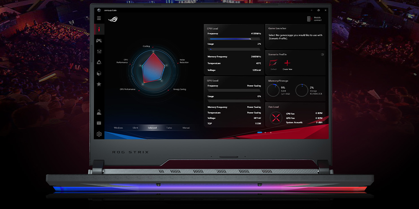Click the 687mV GPU voltage value

257,118
